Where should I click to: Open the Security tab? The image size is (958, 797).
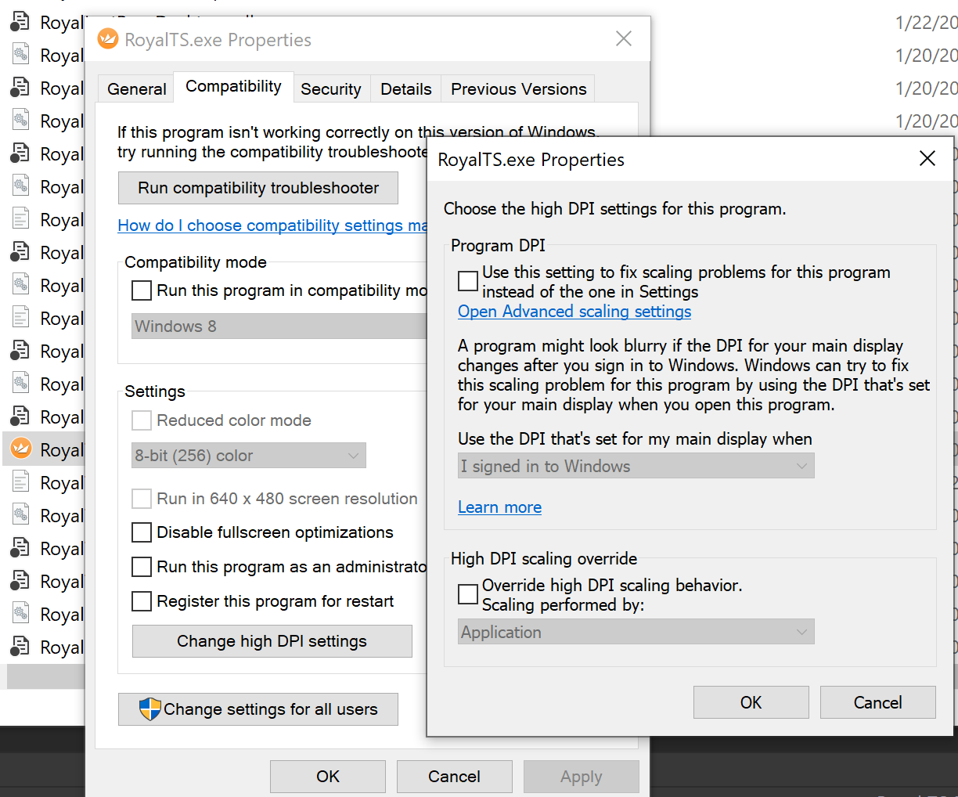(x=330, y=89)
